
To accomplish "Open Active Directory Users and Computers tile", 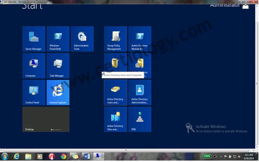I will click(x=115, y=92).
